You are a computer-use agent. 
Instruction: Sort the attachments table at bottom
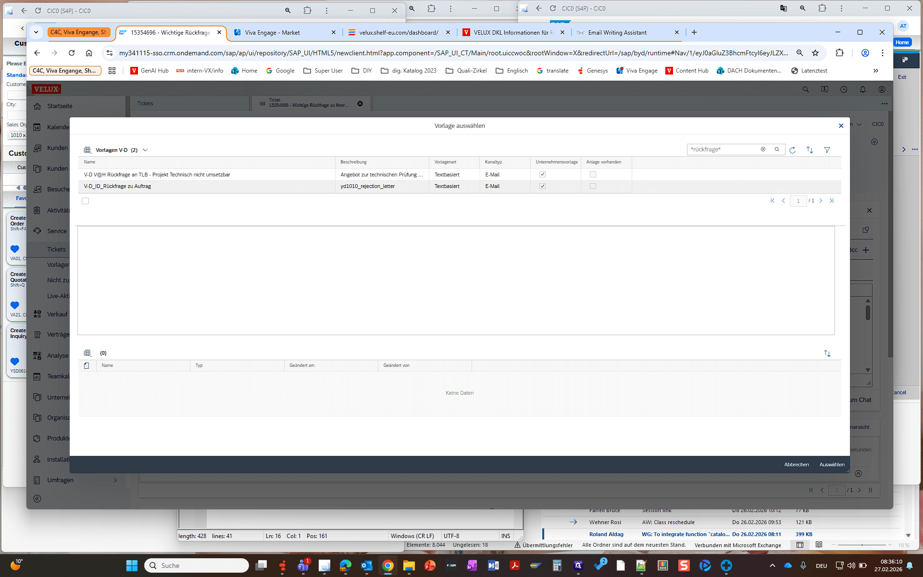pos(827,353)
